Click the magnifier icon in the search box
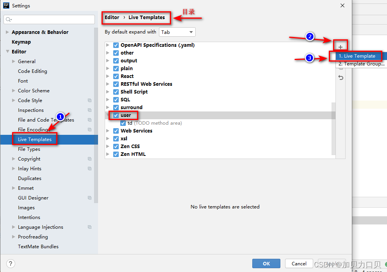Image resolution: width=387 pixels, height=272 pixels. coord(9,19)
